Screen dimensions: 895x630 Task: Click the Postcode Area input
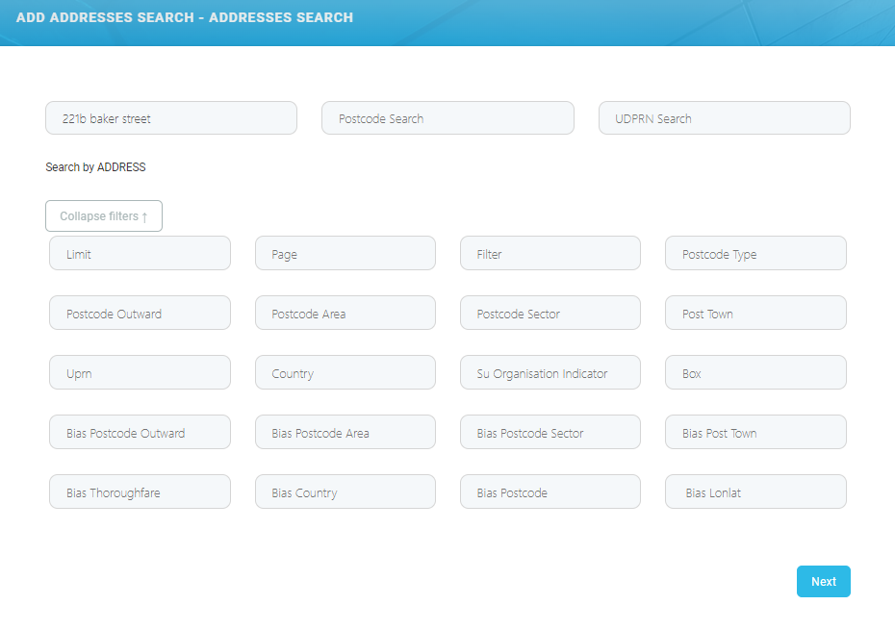(345, 314)
